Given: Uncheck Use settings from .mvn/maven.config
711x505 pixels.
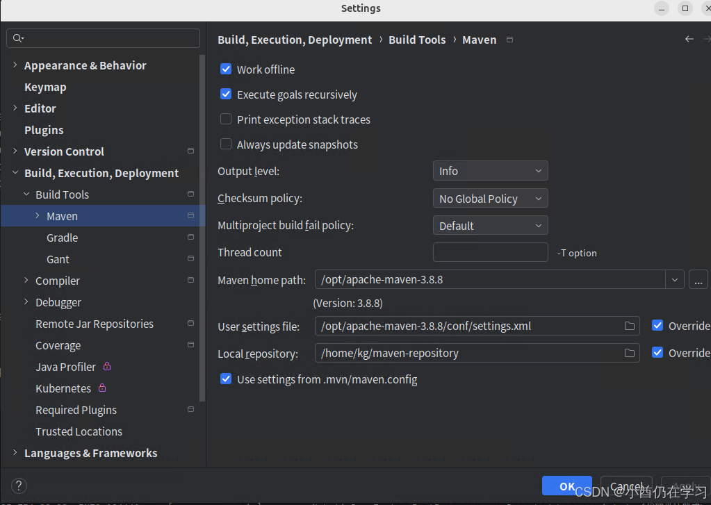Looking at the screenshot, I should [226, 379].
